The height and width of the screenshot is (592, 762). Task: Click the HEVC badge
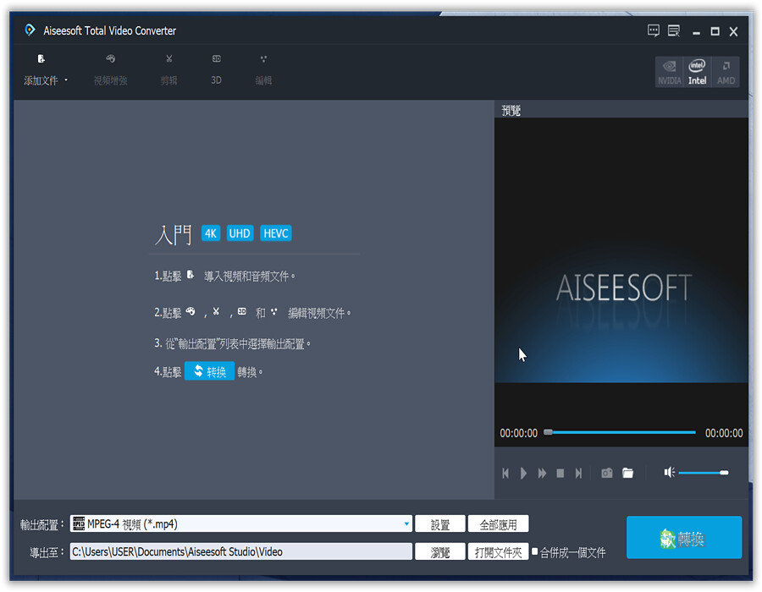275,233
